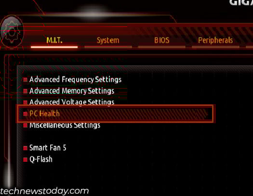The height and width of the screenshot is (196, 253).
Task: Click the gear logo icon at top left
Action: click(x=12, y=32)
